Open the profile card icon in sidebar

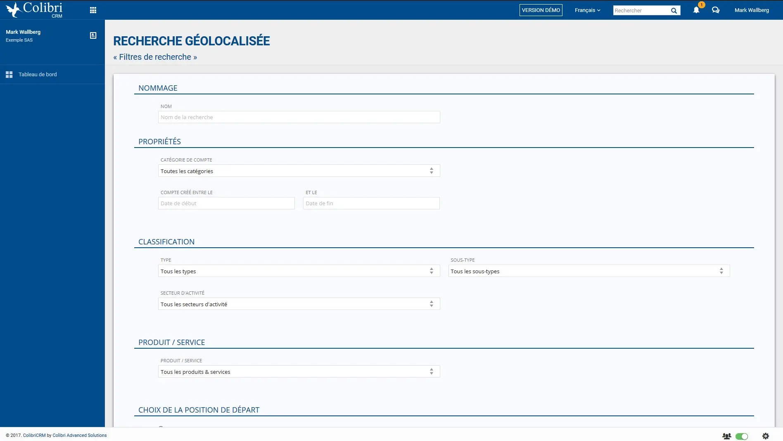coord(93,35)
